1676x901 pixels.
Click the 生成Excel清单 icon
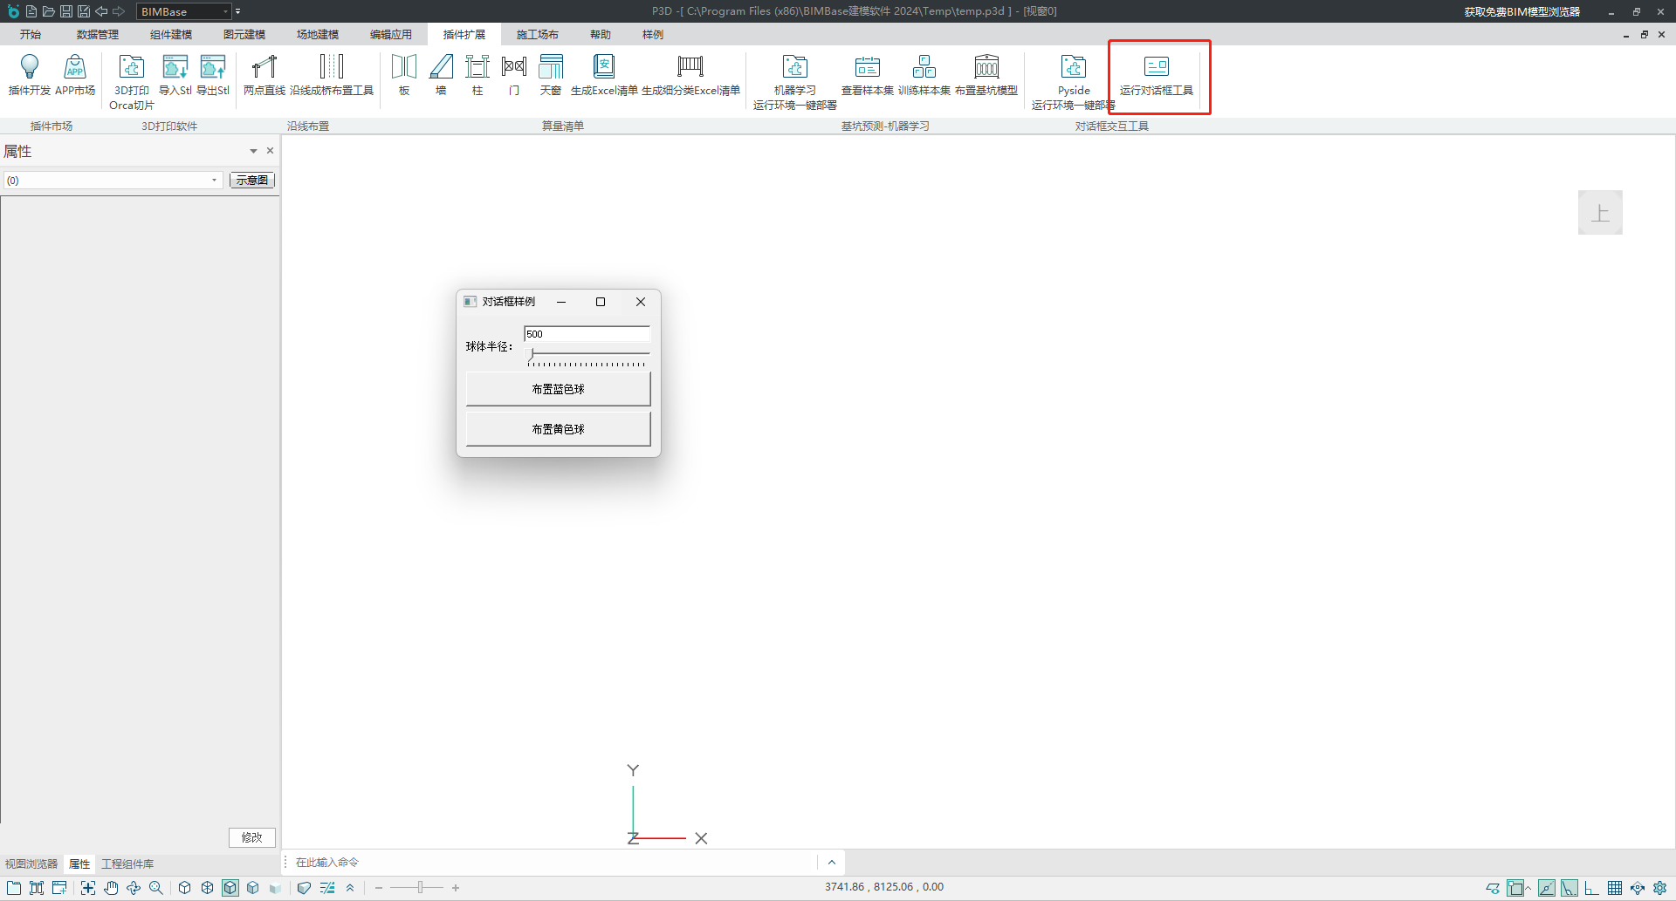[604, 68]
